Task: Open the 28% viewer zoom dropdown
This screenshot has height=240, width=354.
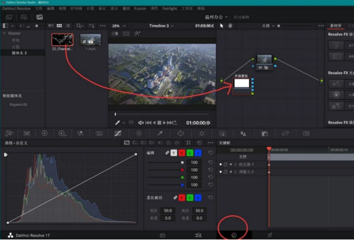Action: click(x=118, y=26)
